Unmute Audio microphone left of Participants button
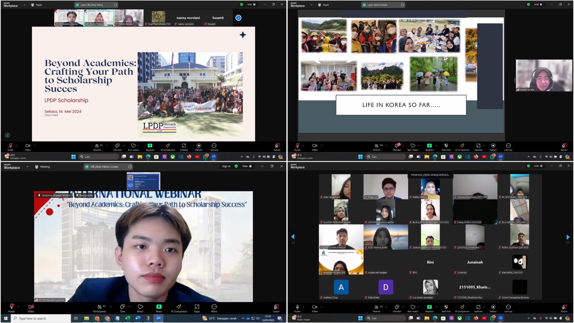The image size is (574, 323). click(x=11, y=307)
